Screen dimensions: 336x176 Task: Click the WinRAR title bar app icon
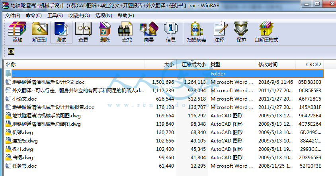pos(6,5)
